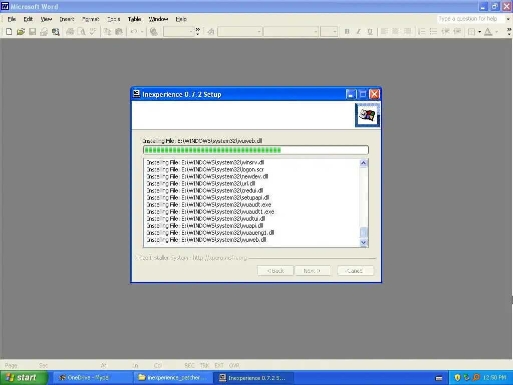Click the install log scroll-up arrow
The image size is (513, 385).
click(364, 163)
